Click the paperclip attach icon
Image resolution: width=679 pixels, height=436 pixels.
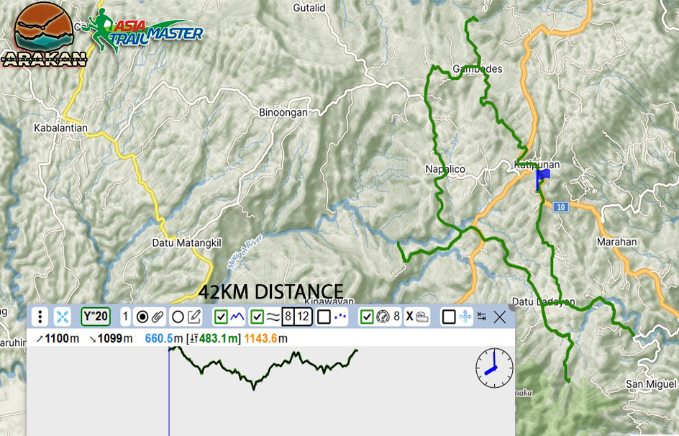click(x=157, y=317)
